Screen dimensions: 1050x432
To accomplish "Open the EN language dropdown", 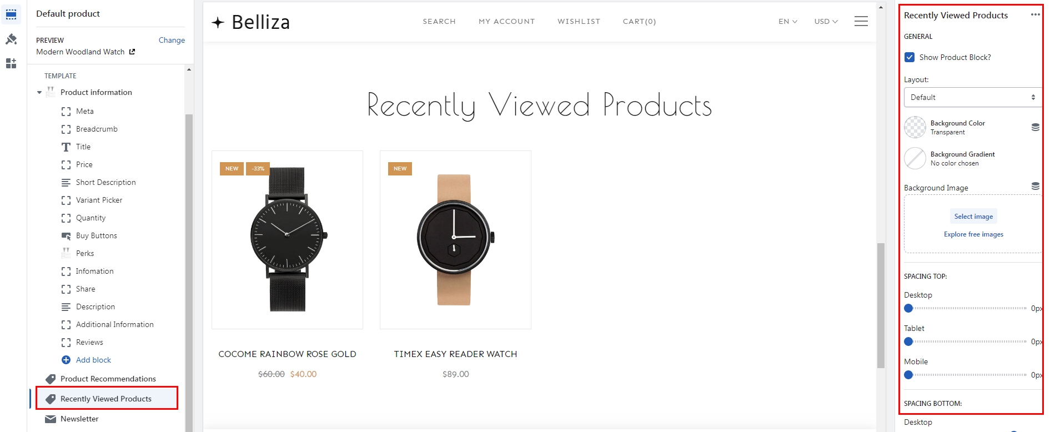I will click(x=788, y=21).
